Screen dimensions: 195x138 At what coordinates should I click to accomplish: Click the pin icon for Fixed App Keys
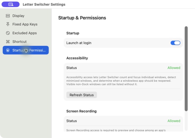8,24
